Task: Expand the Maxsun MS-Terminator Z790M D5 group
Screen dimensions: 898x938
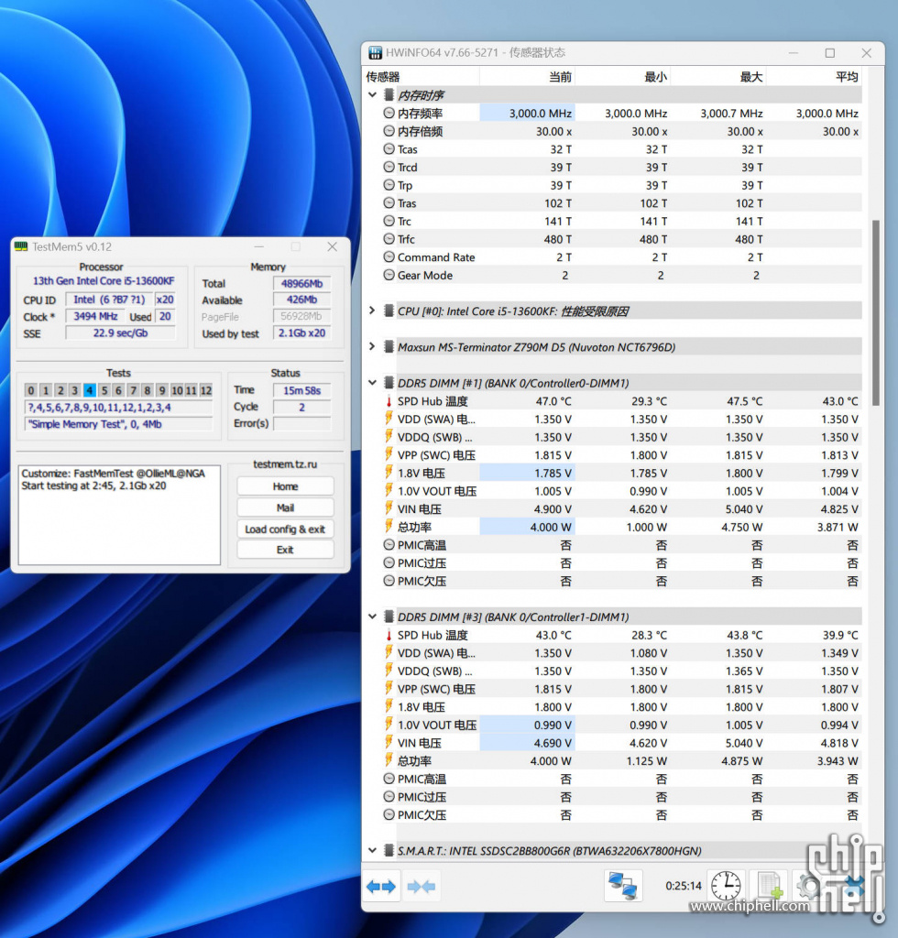Action: [372, 347]
